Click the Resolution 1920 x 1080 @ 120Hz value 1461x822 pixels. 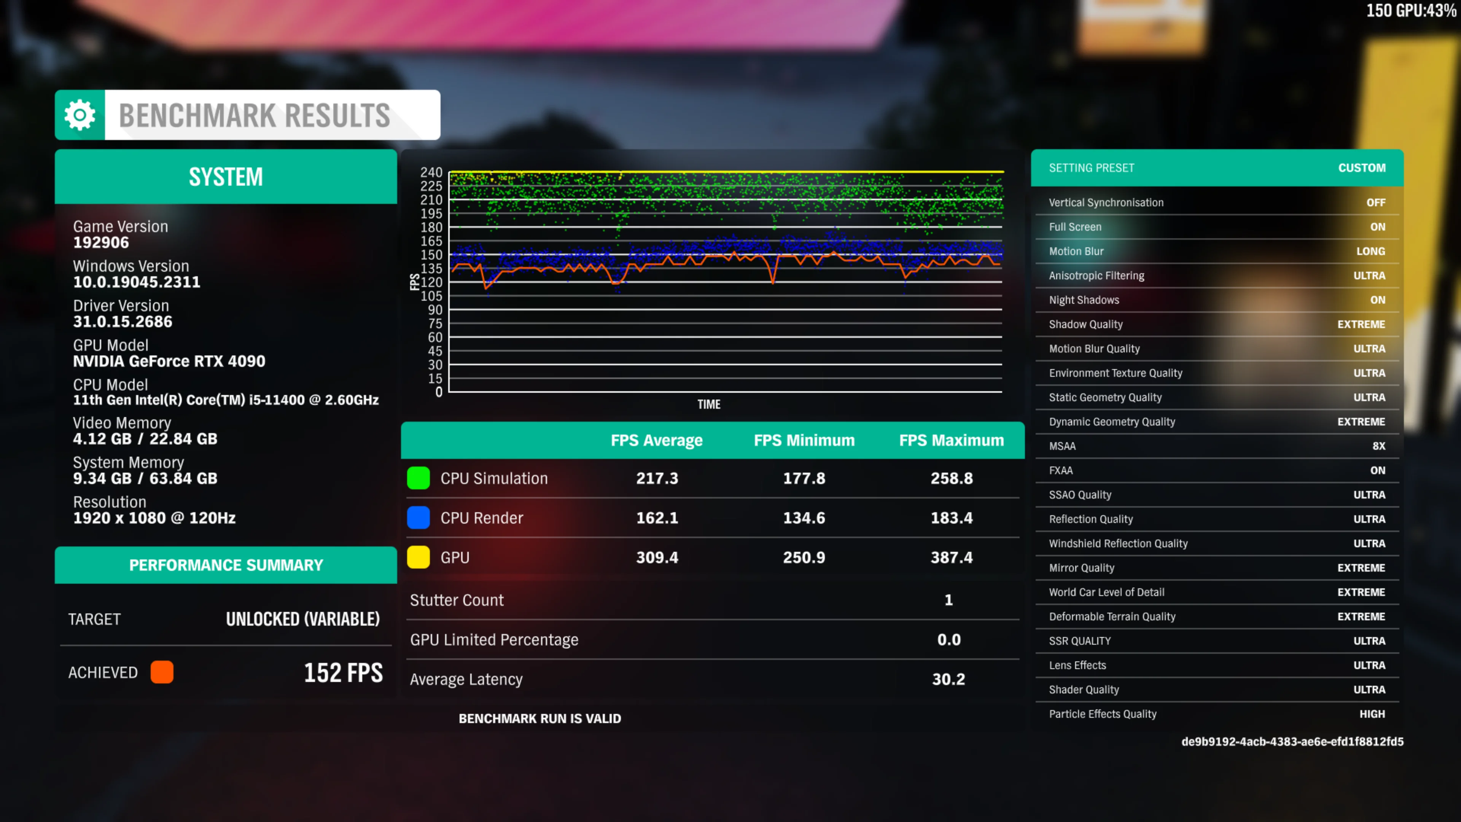coord(154,518)
